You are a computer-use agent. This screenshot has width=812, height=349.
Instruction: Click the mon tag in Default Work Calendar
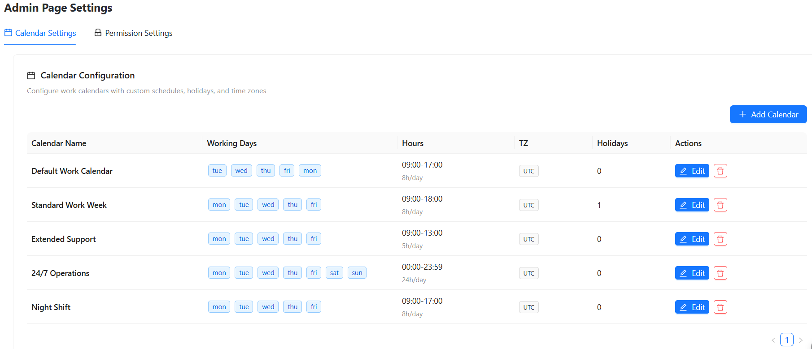click(310, 171)
